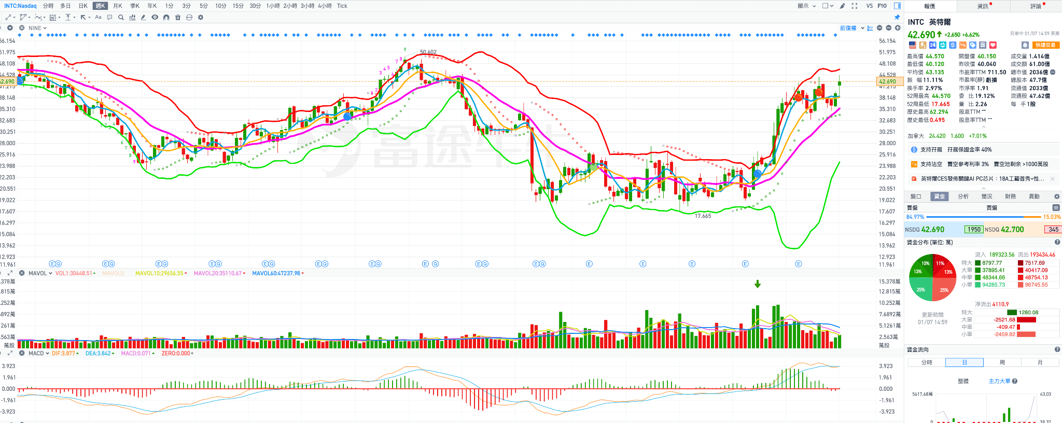Image resolution: width=1062 pixels, height=423 pixels.
Task: Insert a comment bubble note
Action: tap(109, 17)
